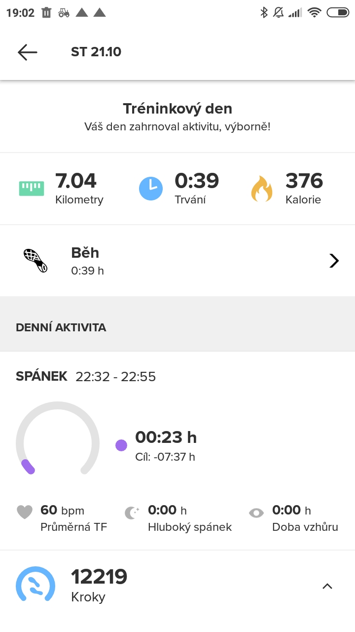355x632 pixels.
Task: Tap the eye icon for Doba vzhůru
Action: click(x=256, y=513)
